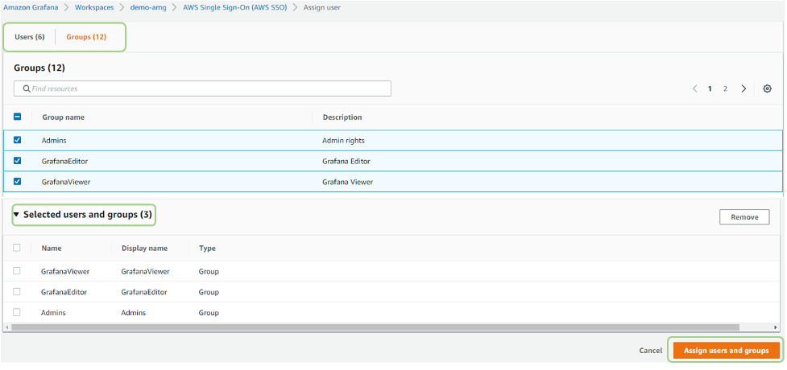Focus the Find resources search field

coord(202,88)
